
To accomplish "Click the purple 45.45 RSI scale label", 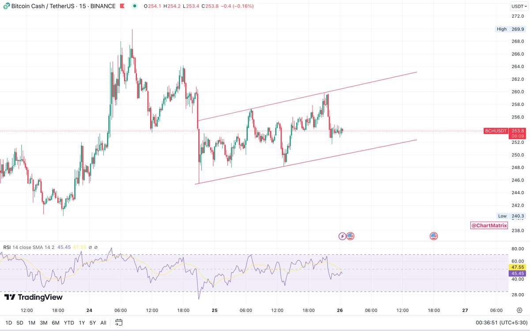I will [x=517, y=273].
